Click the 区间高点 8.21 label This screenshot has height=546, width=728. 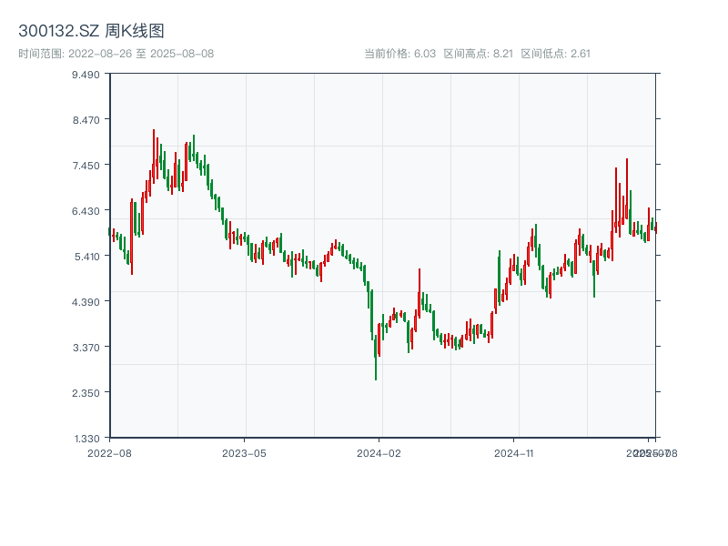[479, 53]
